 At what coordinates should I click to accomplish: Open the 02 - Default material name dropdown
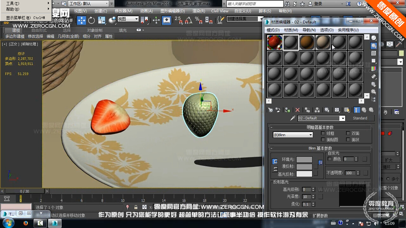[x=321, y=118]
